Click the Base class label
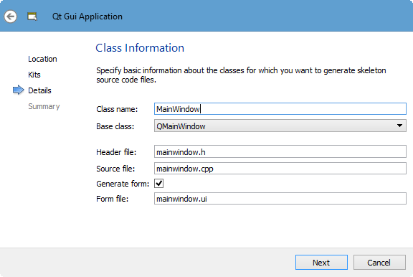Image resolution: width=413 pixels, height=277 pixels. click(x=115, y=126)
